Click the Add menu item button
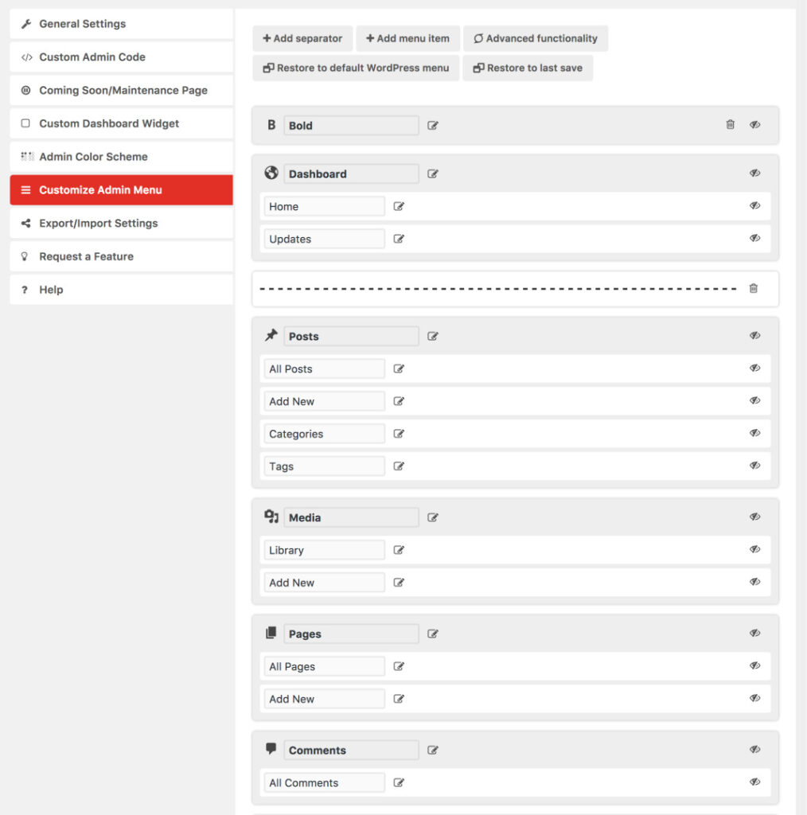Image resolution: width=807 pixels, height=815 pixels. tap(407, 38)
